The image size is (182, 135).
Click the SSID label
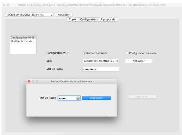pyautogui.click(x=49, y=61)
